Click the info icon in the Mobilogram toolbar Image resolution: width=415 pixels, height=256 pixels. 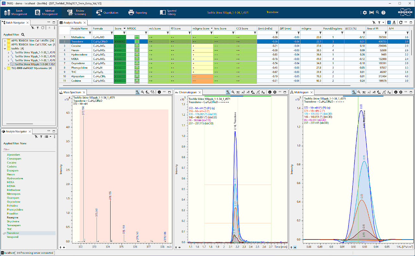point(396,92)
